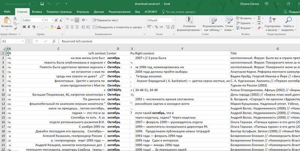Toggle the AutoSave switch in title bar
The image size is (300, 151).
coord(32,4)
